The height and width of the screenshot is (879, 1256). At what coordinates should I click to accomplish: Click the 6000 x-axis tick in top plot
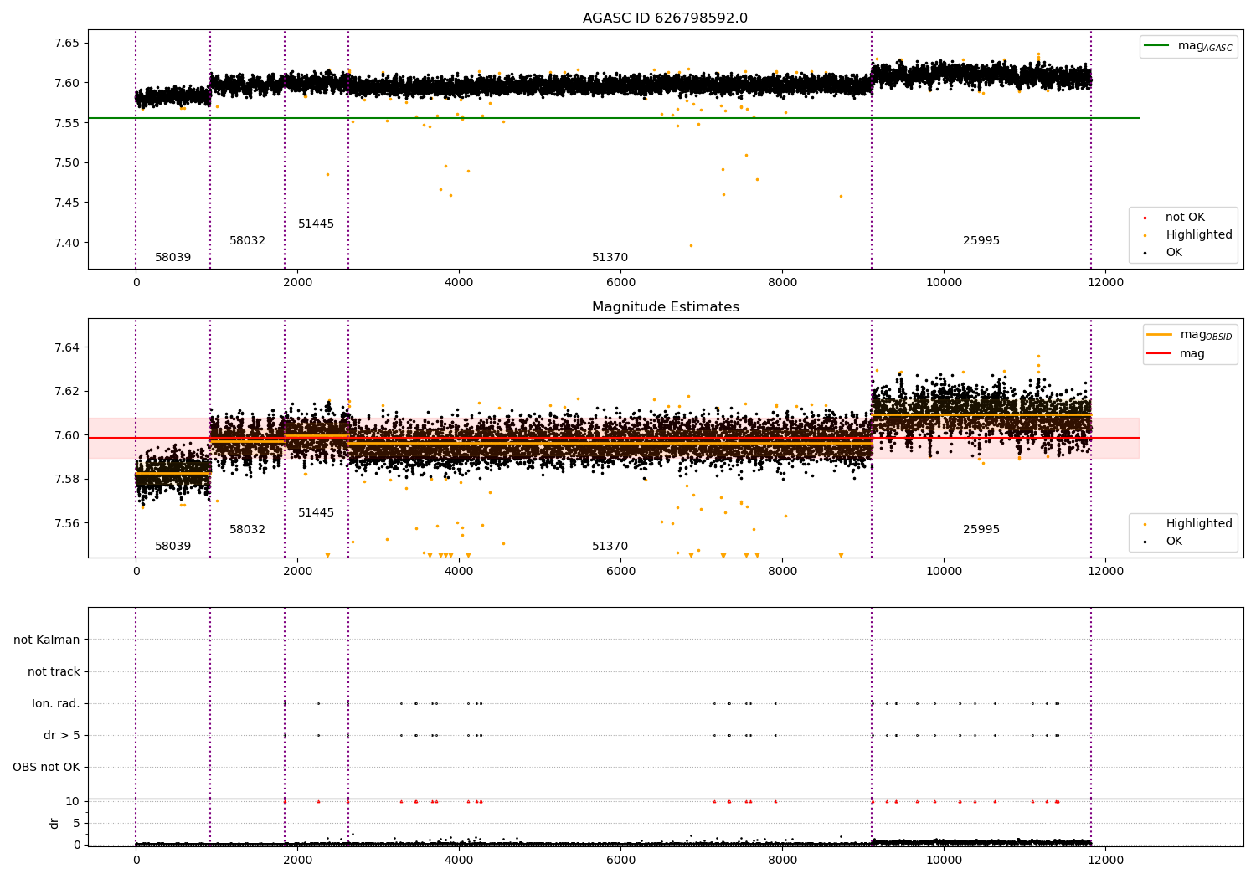[x=620, y=283]
